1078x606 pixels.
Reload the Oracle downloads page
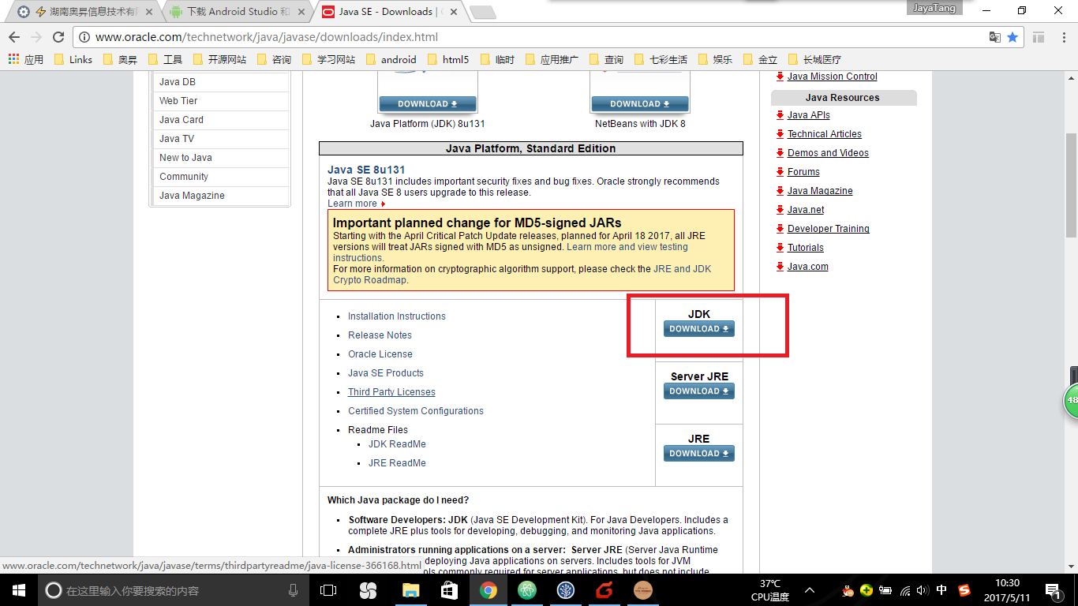pos(58,37)
